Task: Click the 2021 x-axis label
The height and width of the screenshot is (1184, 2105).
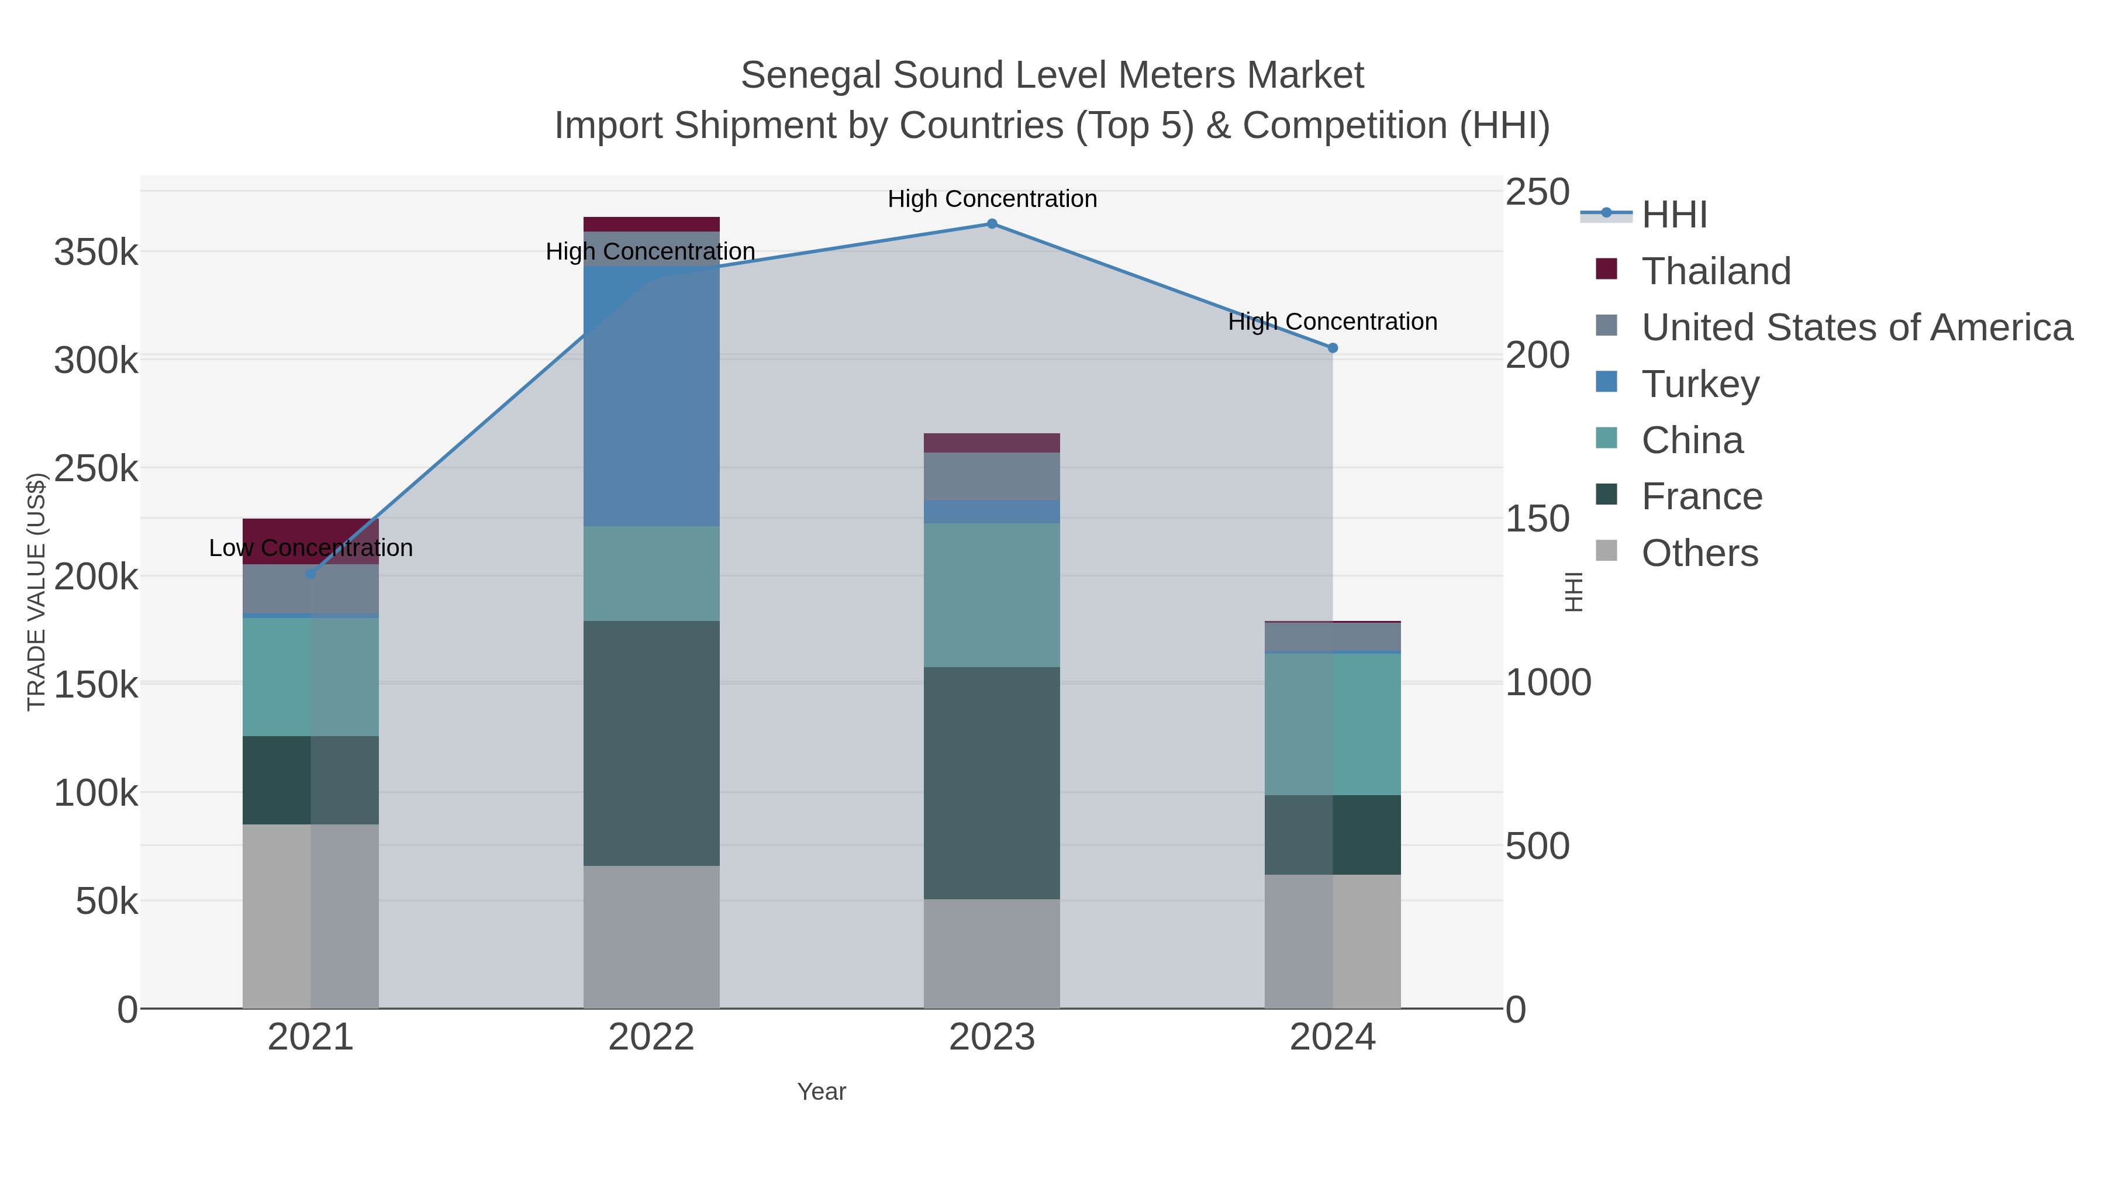Action: pos(310,1038)
